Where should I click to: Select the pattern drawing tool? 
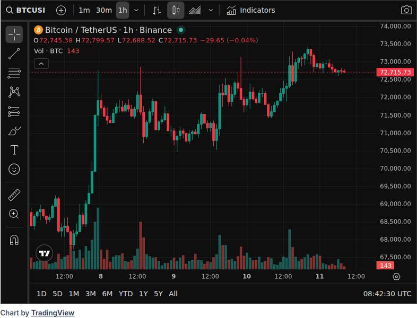[14, 92]
